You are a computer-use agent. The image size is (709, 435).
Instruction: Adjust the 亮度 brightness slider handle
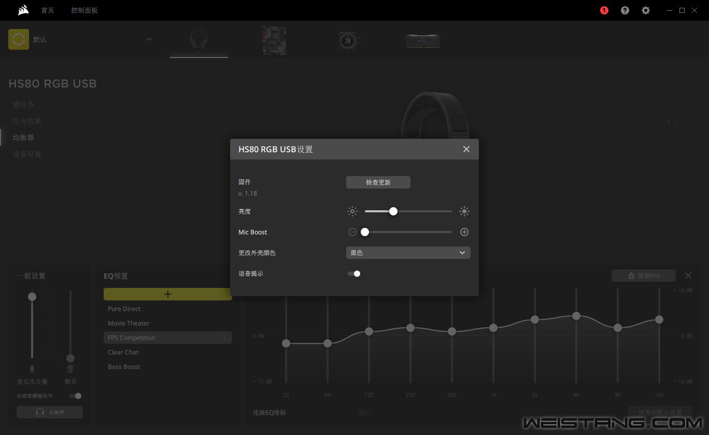tap(393, 211)
